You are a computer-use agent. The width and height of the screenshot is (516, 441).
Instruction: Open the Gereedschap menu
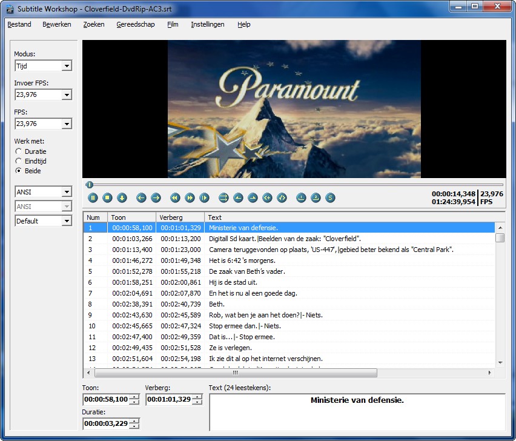tap(135, 24)
